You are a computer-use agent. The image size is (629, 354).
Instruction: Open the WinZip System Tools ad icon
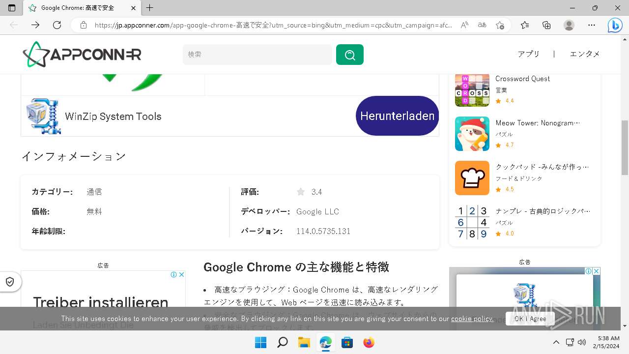pyautogui.click(x=44, y=116)
